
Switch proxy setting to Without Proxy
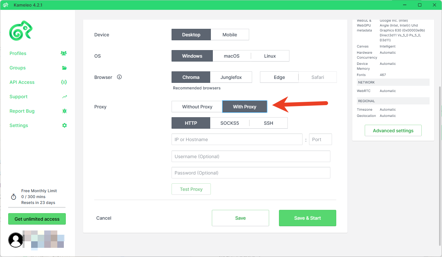pyautogui.click(x=197, y=107)
